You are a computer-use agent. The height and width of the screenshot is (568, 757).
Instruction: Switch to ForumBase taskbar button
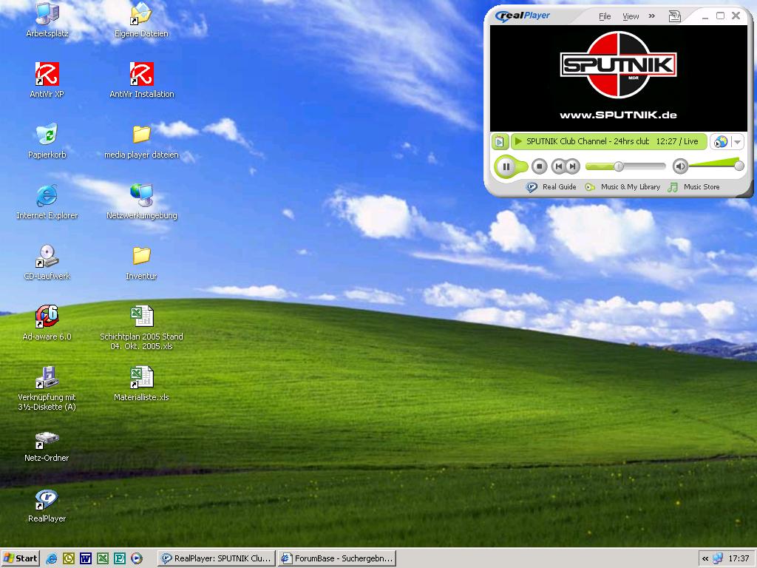click(337, 558)
